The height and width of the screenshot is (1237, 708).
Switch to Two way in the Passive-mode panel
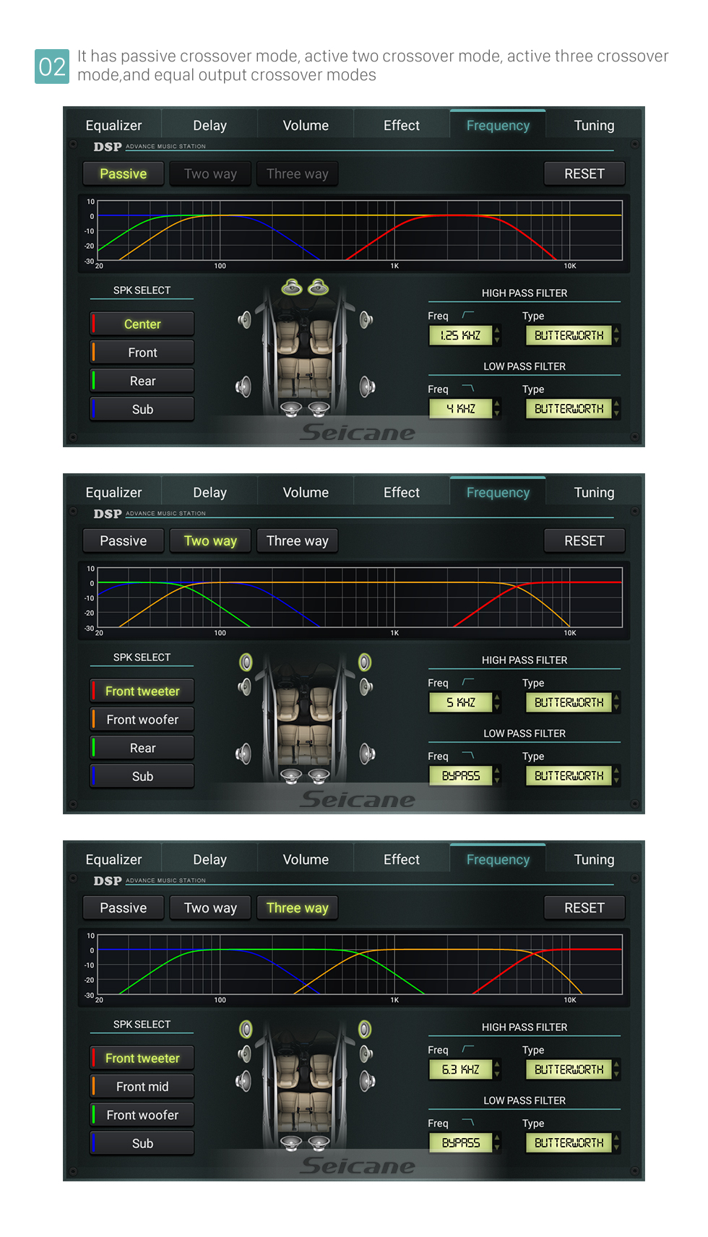210,174
